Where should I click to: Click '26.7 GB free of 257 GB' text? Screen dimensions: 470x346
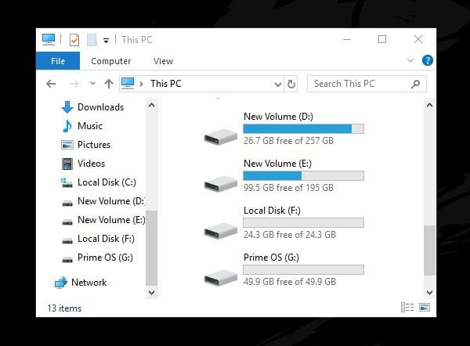pyautogui.click(x=288, y=141)
